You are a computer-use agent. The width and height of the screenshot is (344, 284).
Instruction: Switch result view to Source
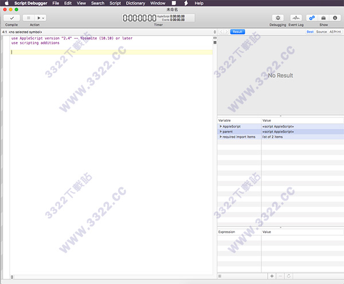[x=322, y=32]
